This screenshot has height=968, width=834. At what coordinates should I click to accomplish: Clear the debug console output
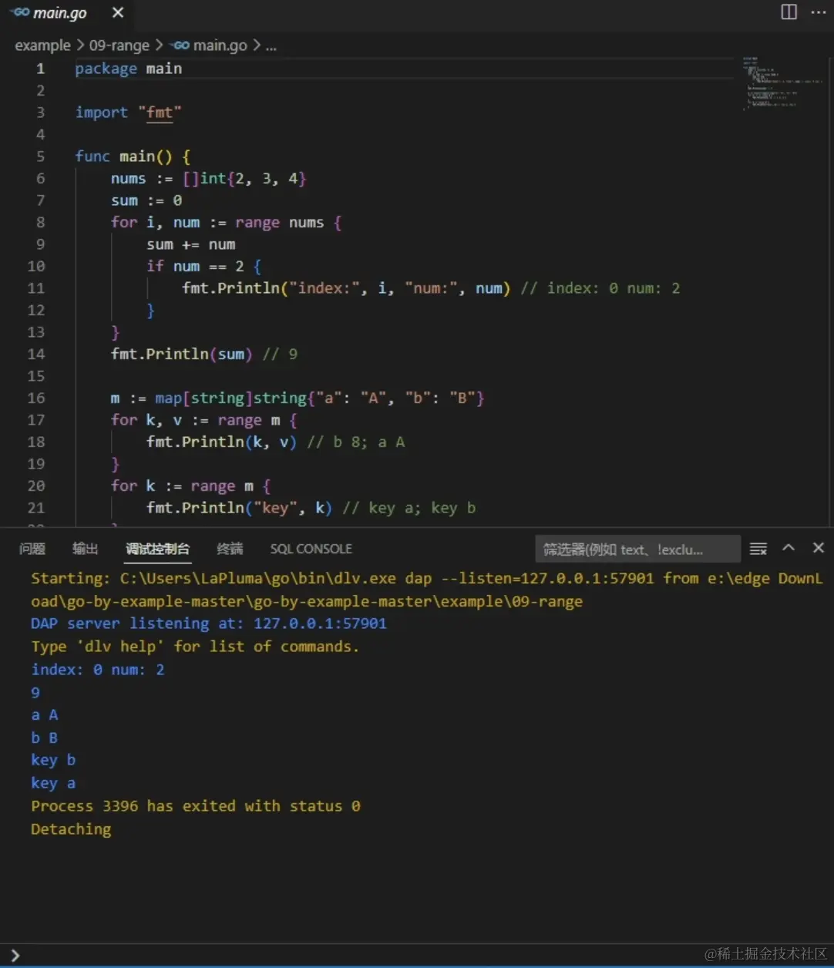(758, 549)
